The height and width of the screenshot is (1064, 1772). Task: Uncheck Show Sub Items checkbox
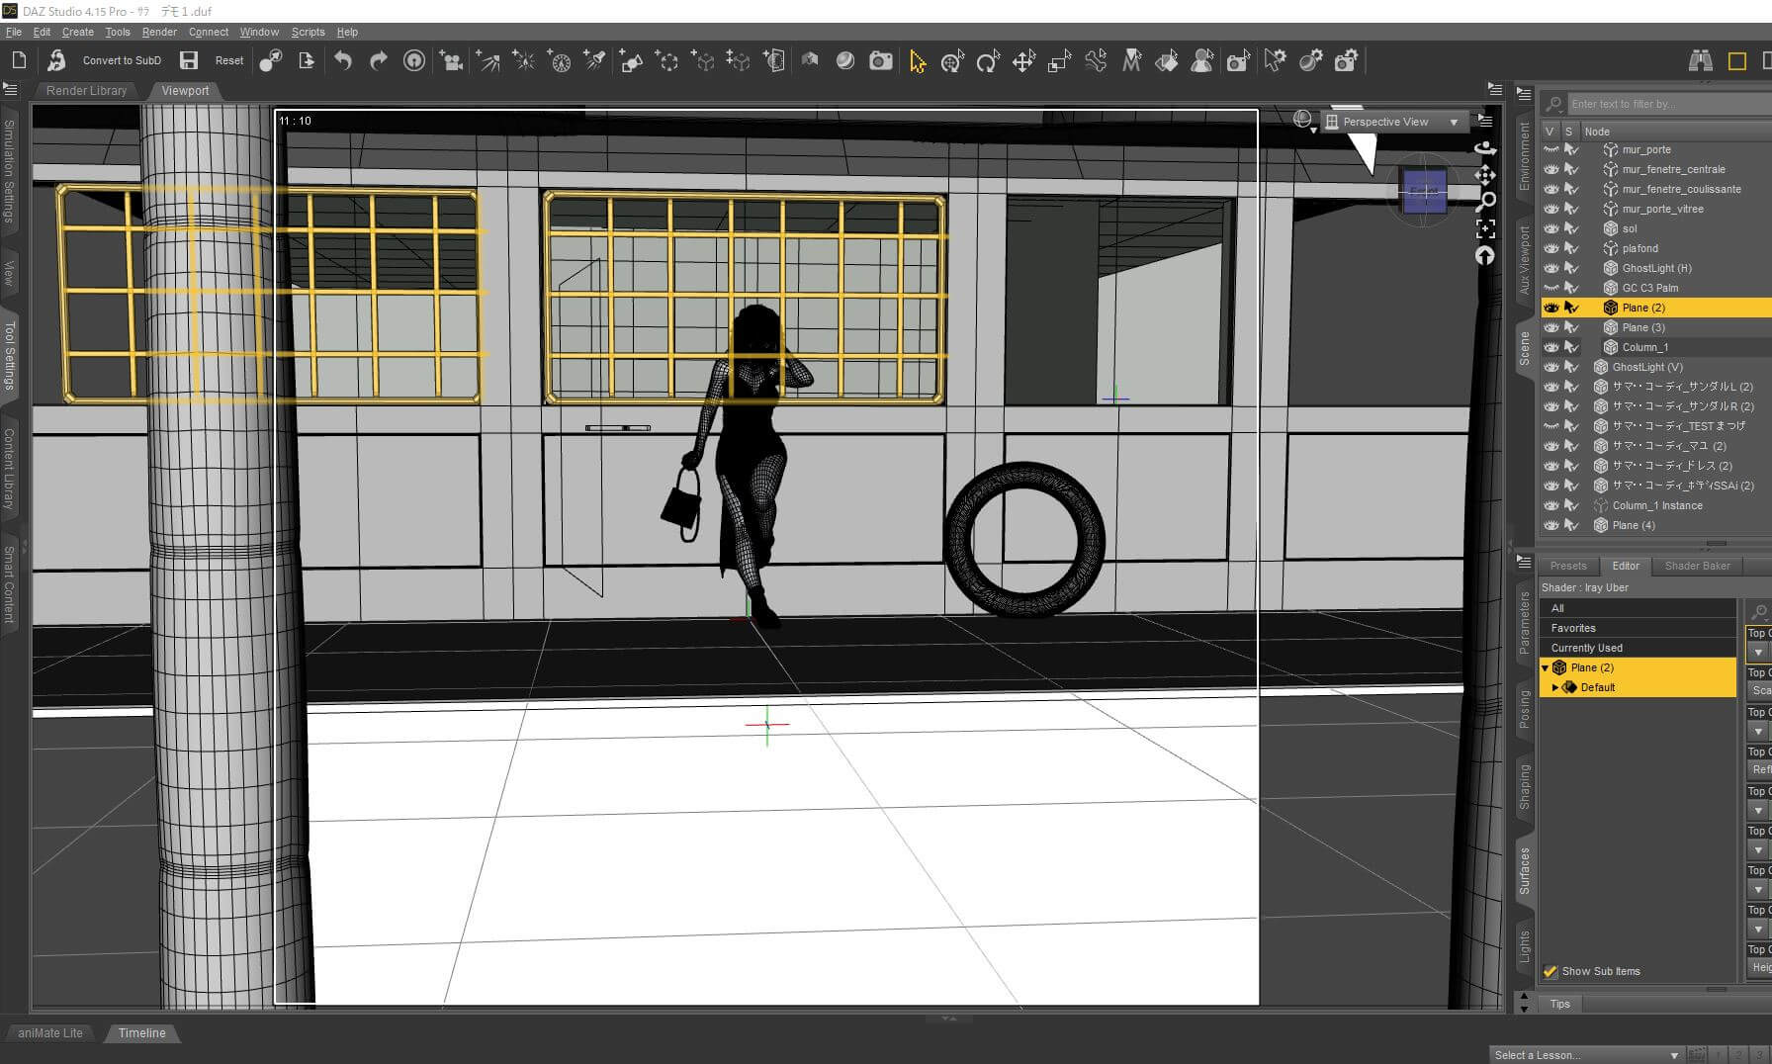pyautogui.click(x=1550, y=971)
